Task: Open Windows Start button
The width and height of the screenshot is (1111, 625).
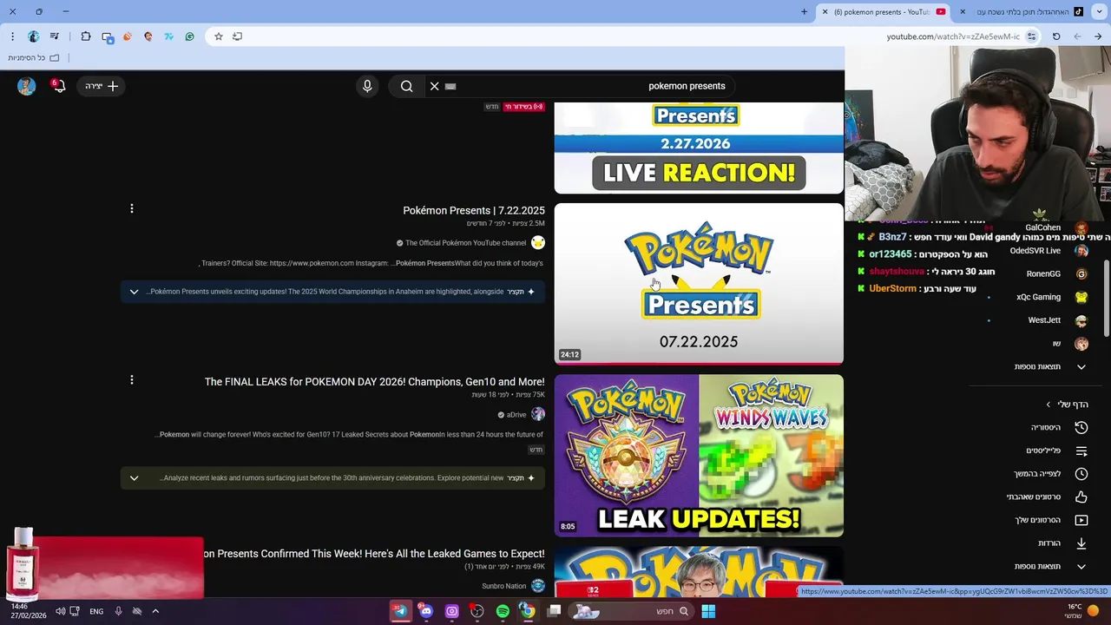Action: tap(708, 611)
